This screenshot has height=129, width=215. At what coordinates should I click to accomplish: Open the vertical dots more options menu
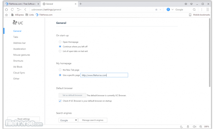201,9
